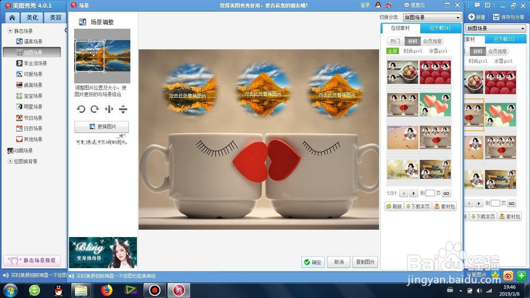Image resolution: width=530 pixels, height=298 pixels.
Task: Expand the 抠图换背景 group
Action: coord(10,161)
